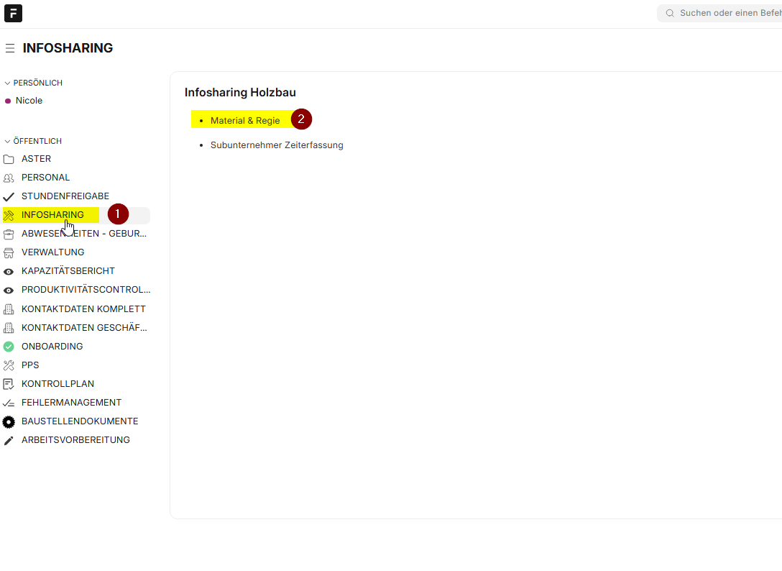The width and height of the screenshot is (782, 571).
Task: Collapse the PERSÖNLICH section
Action: 8,83
